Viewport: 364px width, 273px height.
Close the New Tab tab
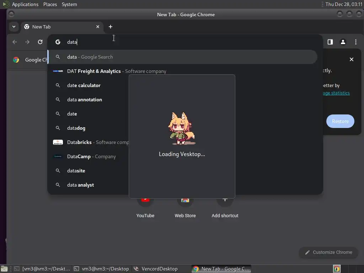98,27
